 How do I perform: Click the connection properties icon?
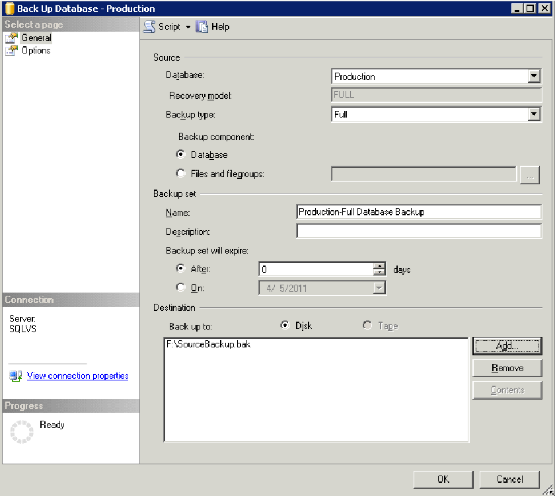[x=16, y=376]
